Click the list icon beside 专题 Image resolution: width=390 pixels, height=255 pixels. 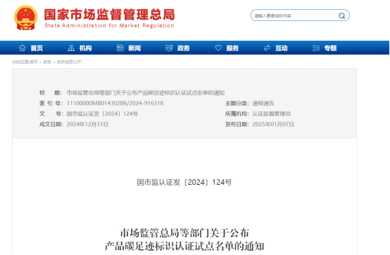pyautogui.click(x=316, y=48)
